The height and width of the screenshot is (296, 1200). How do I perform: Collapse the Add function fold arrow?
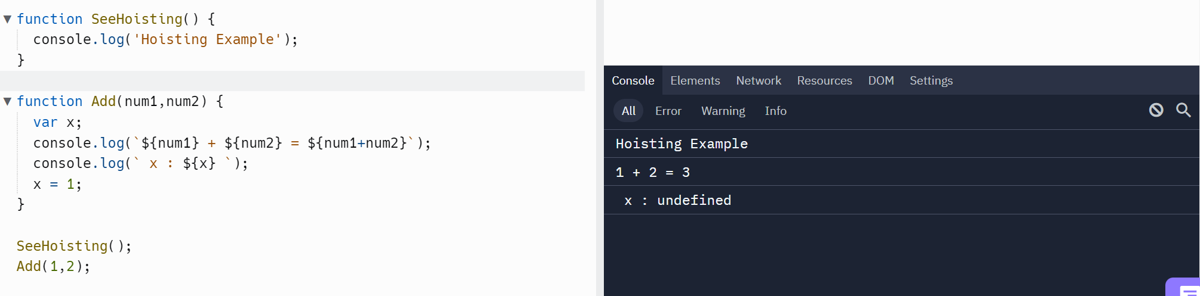coord(7,101)
